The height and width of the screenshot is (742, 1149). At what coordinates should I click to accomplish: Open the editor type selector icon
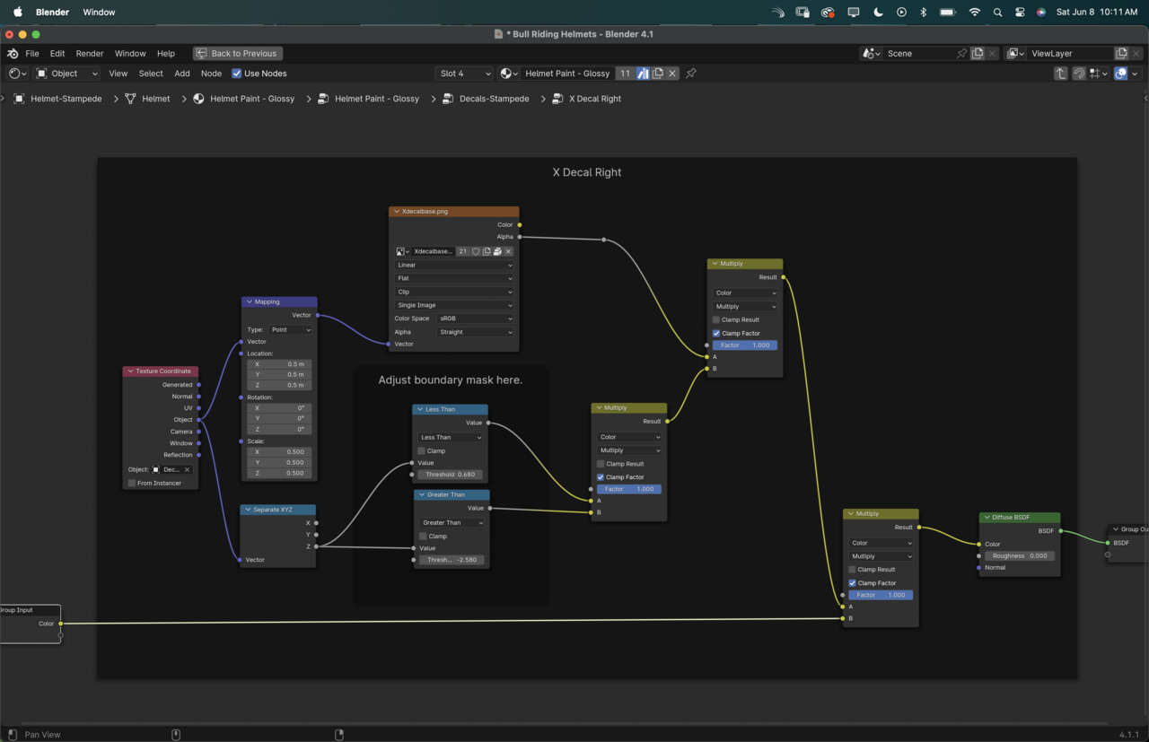click(x=16, y=74)
